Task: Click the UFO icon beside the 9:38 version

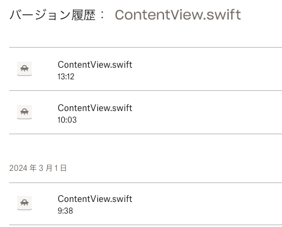Action: [x=24, y=203]
